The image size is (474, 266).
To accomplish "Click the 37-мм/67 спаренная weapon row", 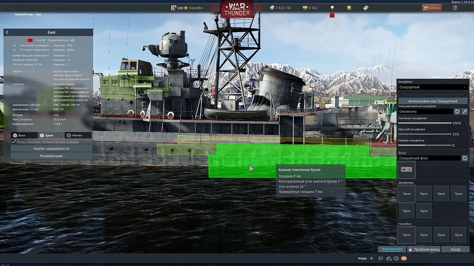I will click(43, 50).
